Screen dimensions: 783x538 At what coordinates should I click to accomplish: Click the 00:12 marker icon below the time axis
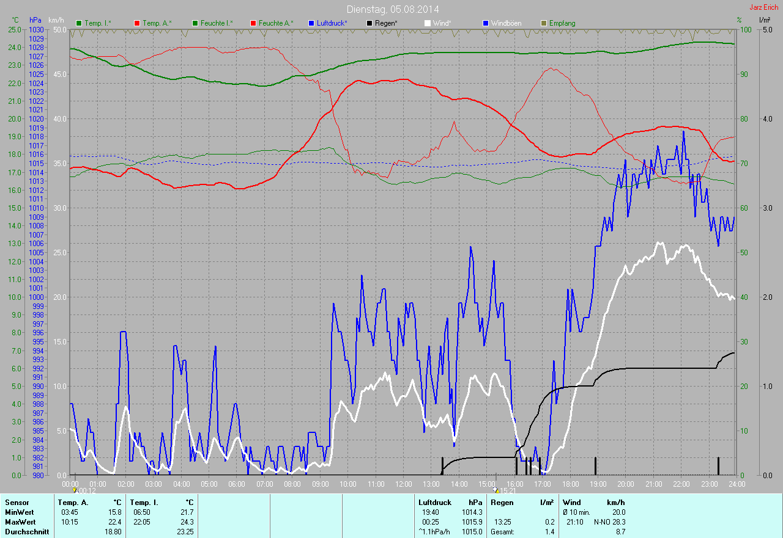(x=75, y=490)
